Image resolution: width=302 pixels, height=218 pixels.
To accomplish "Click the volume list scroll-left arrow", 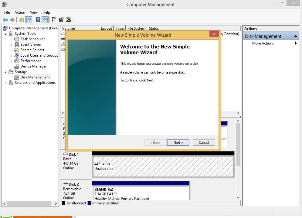I will [63, 113].
